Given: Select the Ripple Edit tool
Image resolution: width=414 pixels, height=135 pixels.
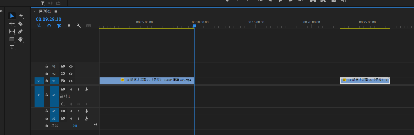Looking at the screenshot, I should pyautogui.click(x=12, y=24).
